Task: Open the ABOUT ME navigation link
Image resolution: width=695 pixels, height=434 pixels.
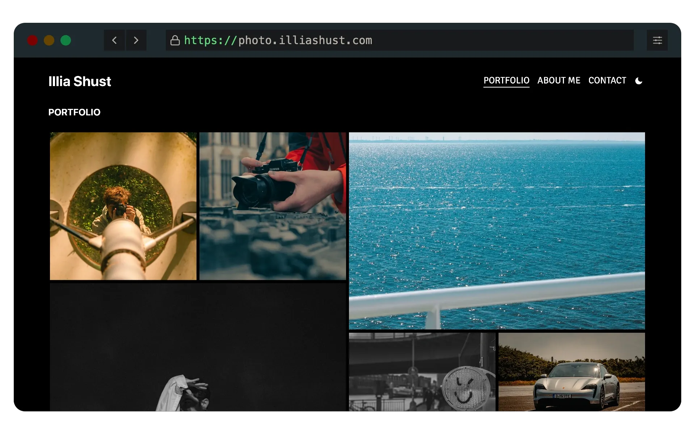Action: click(559, 80)
